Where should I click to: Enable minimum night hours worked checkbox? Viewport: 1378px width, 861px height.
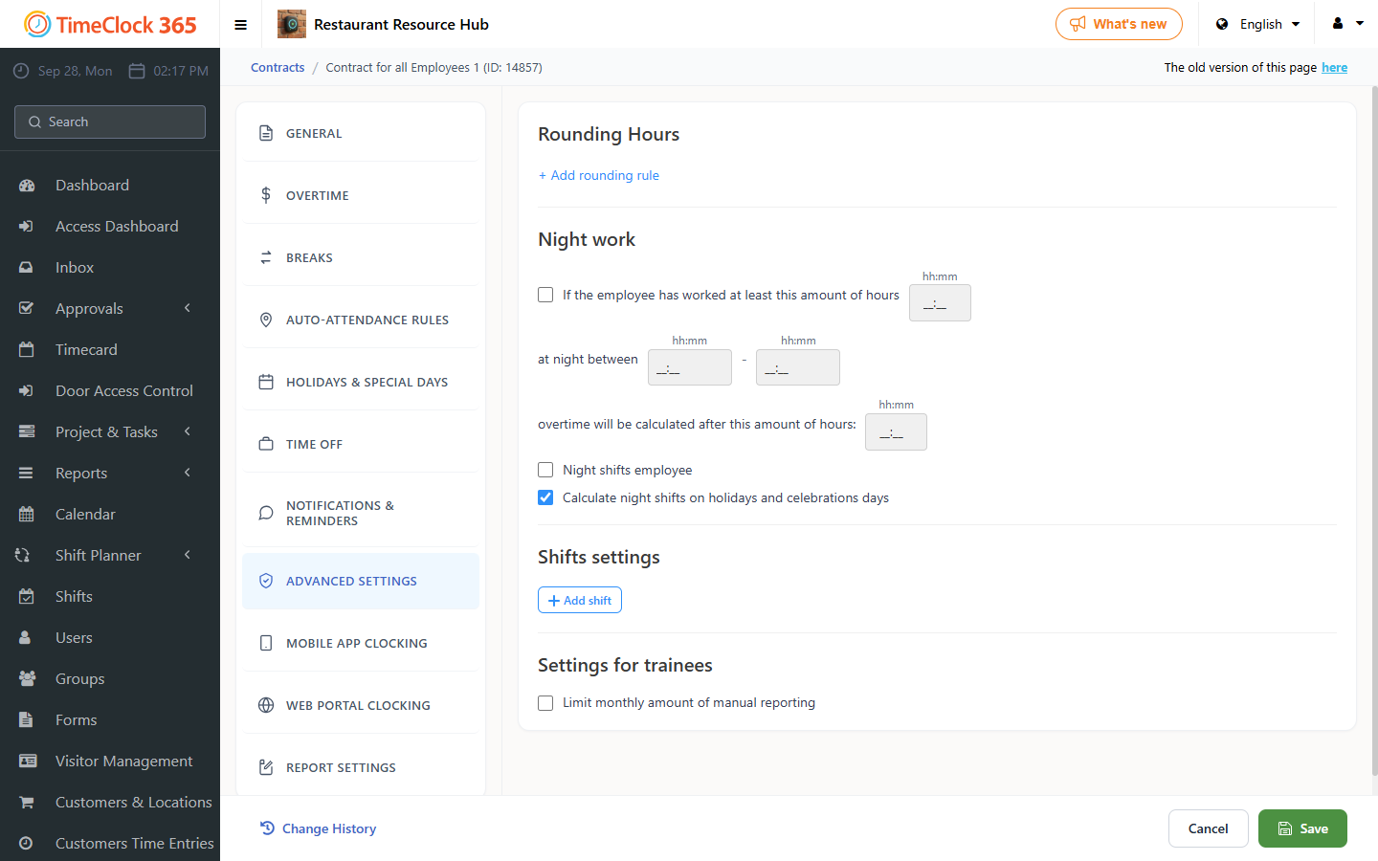[x=545, y=295]
